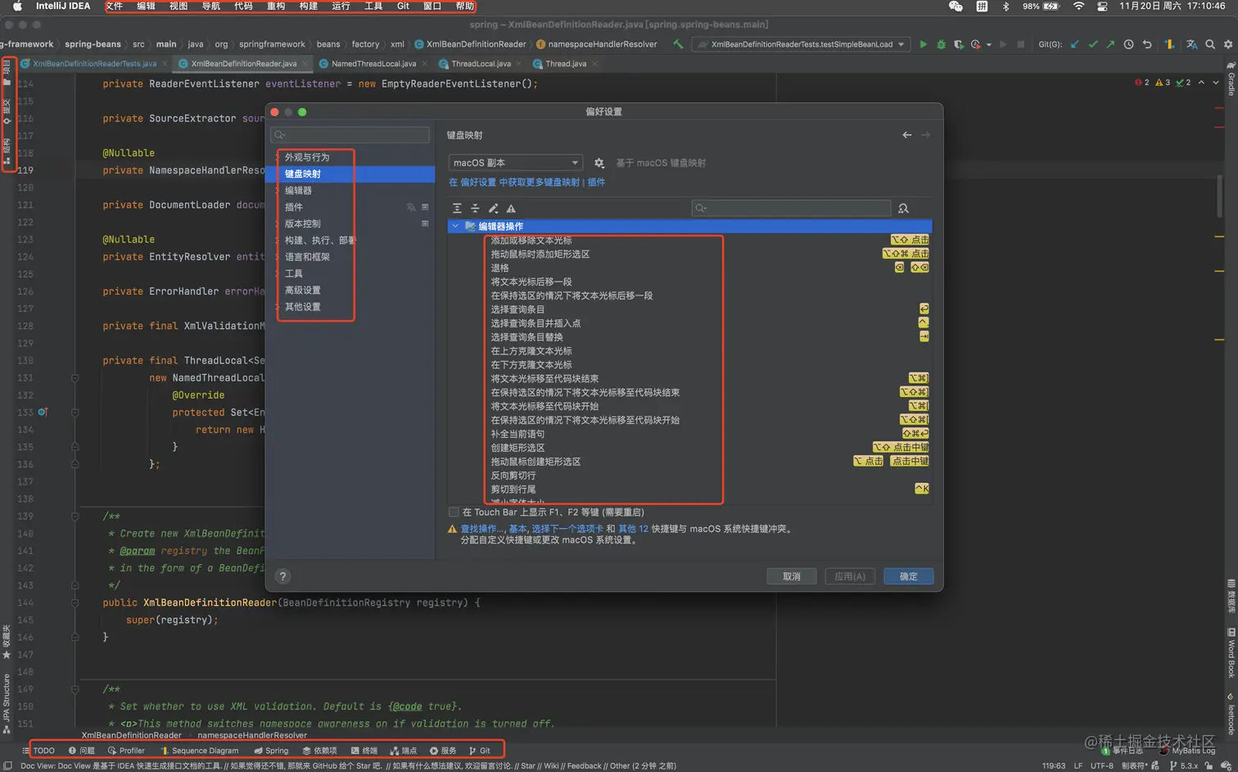Run with Coverage icon in toolbar
The image size is (1238, 772).
[x=958, y=44]
